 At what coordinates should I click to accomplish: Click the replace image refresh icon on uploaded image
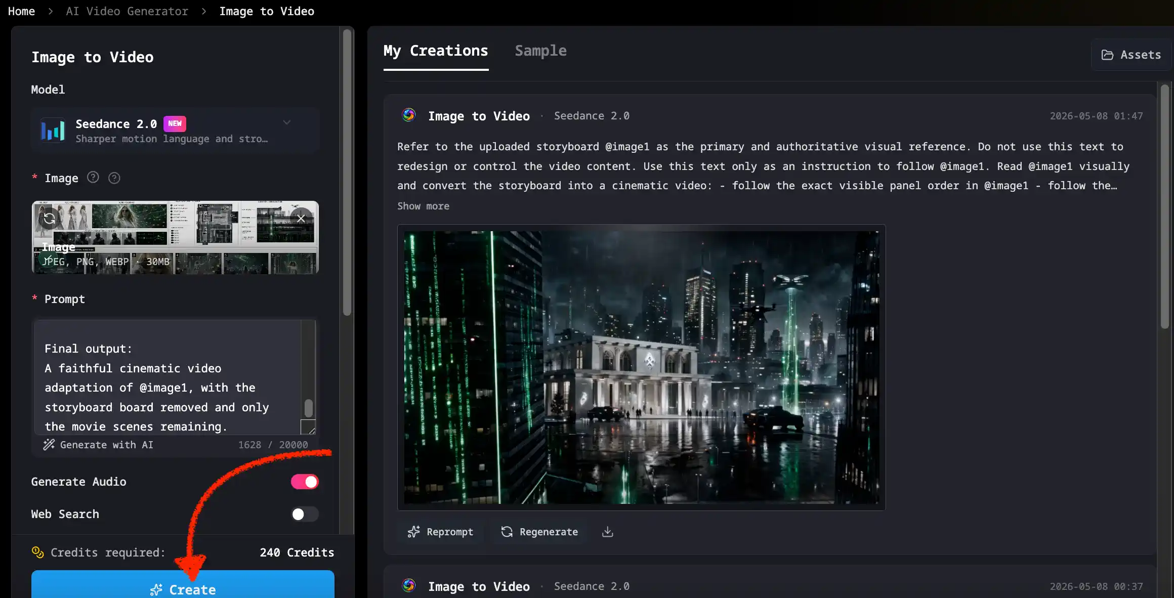49,219
